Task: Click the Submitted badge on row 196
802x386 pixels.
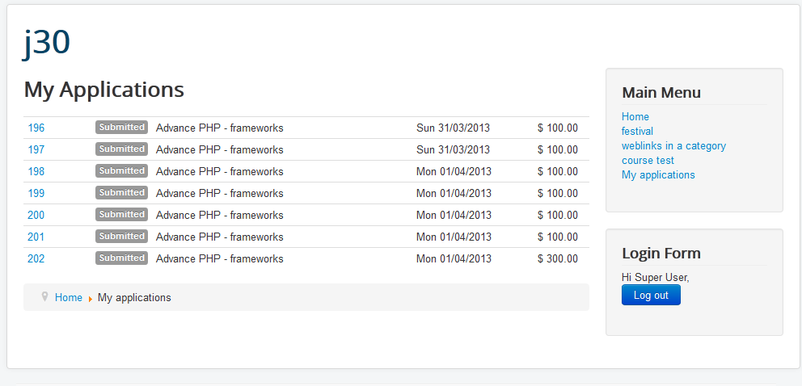Action: coord(121,127)
